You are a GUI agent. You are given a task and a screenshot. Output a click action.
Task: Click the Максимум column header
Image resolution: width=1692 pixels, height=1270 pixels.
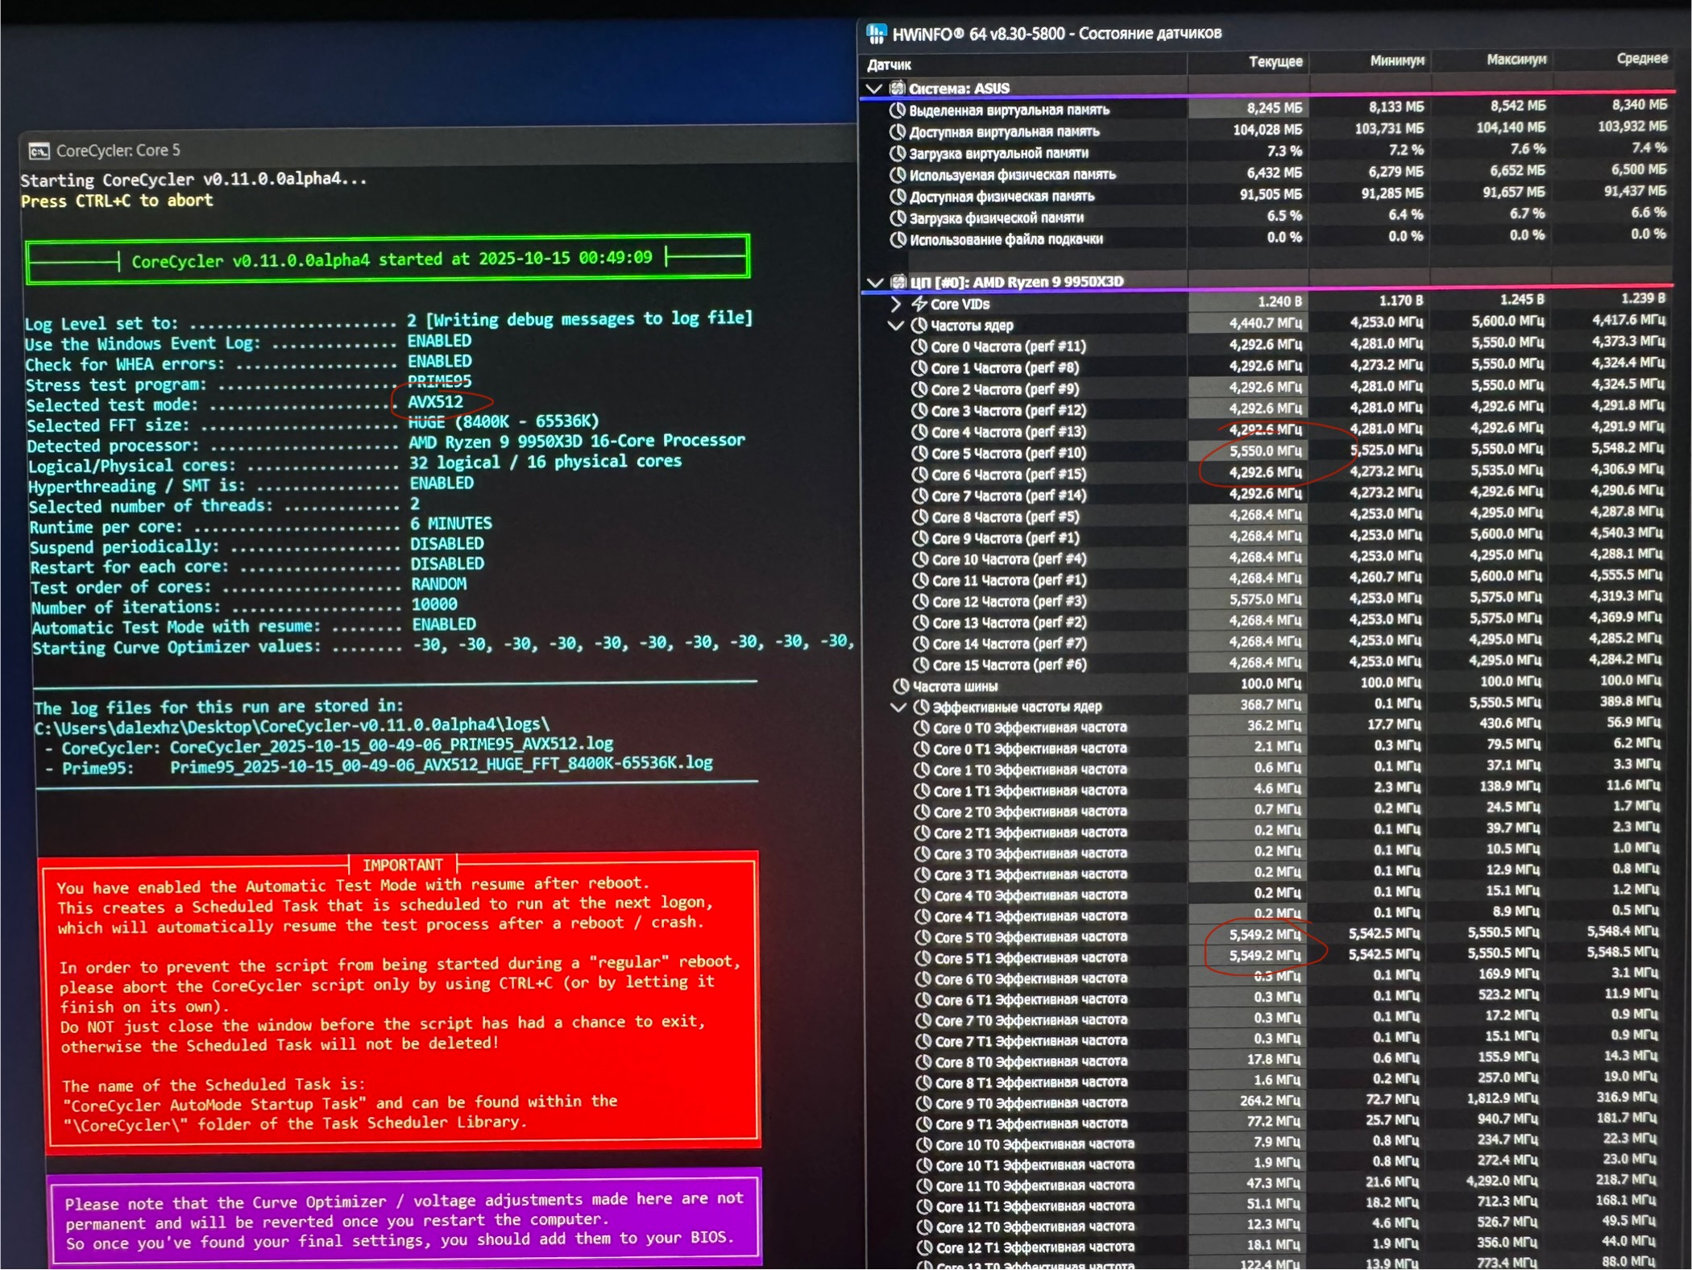pyautogui.click(x=1516, y=60)
